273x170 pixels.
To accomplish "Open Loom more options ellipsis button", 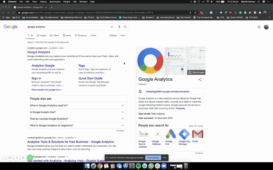I will 3,158.
